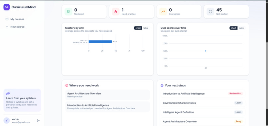Click the Retry badge for Agent Architecture Overview
Image resolution: width=268 pixels, height=126 pixels.
(x=238, y=121)
